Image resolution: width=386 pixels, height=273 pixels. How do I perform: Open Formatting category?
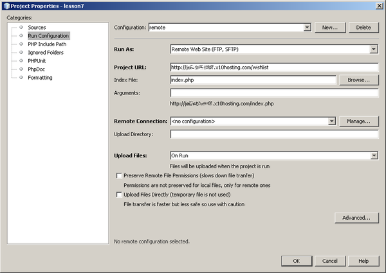click(x=40, y=78)
